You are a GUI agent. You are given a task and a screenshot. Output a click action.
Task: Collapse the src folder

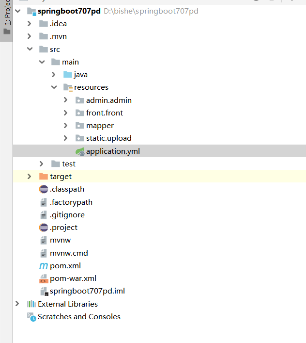pos(30,49)
